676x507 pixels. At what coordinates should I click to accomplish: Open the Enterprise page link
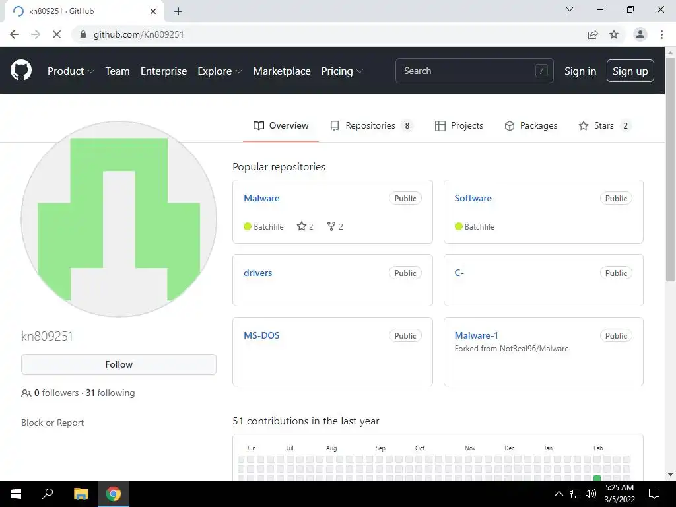[x=164, y=71]
